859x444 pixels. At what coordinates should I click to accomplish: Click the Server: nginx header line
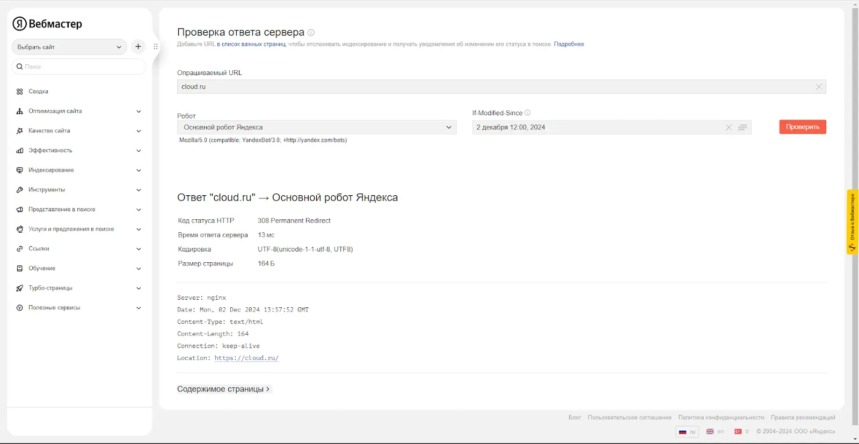202,298
